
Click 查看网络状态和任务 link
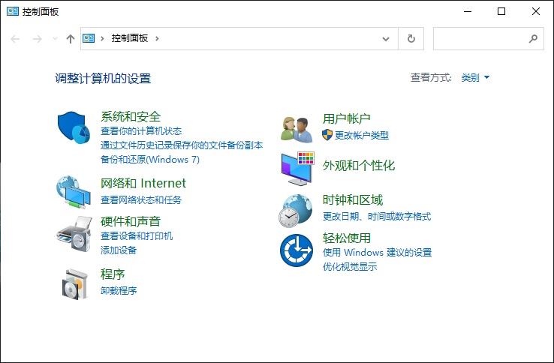[x=141, y=199]
